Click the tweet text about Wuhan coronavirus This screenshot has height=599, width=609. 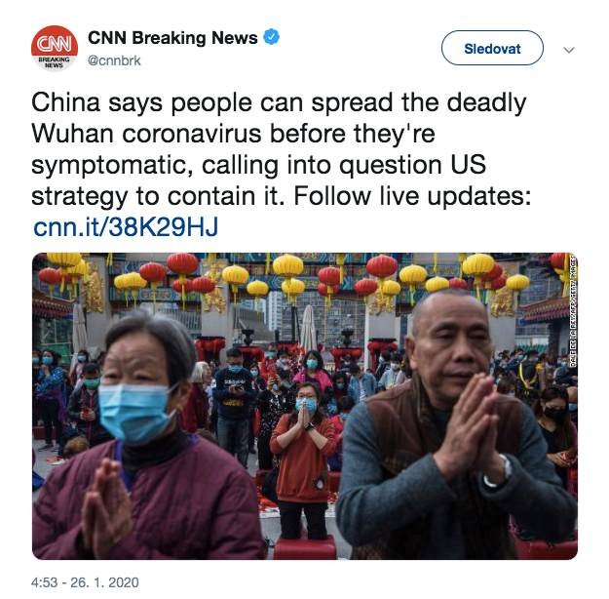pyautogui.click(x=282, y=149)
